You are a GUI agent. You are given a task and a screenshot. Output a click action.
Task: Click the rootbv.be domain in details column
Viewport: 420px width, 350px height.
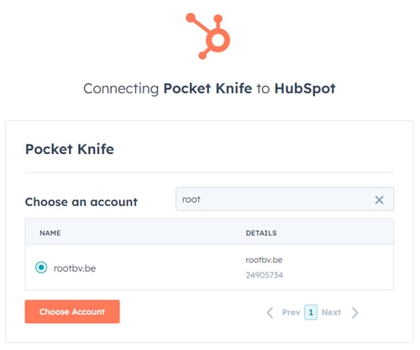(264, 260)
